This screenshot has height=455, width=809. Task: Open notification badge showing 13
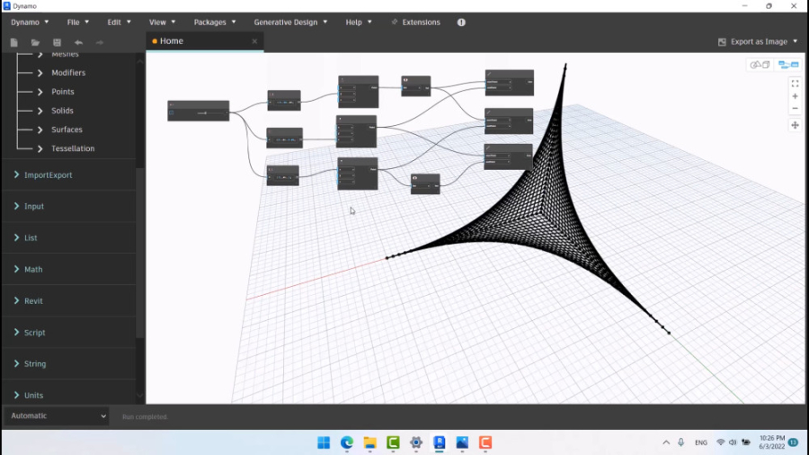click(794, 442)
